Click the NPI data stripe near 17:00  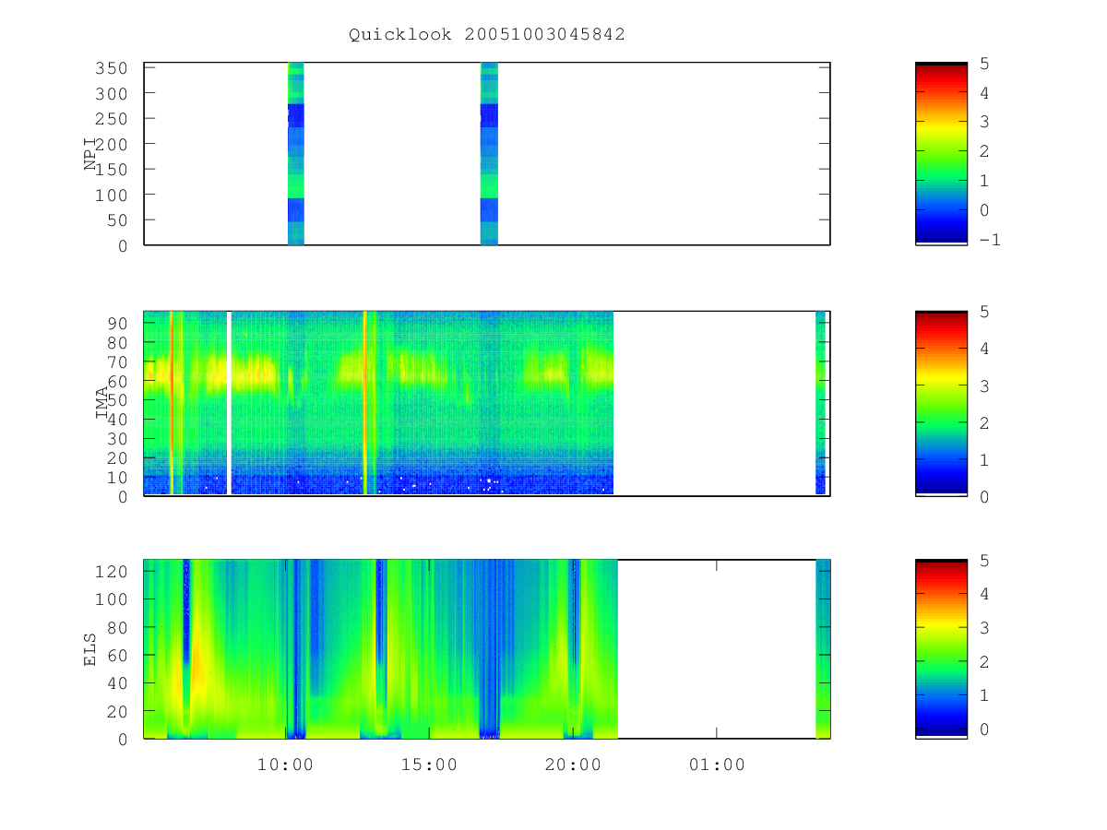tap(489, 153)
